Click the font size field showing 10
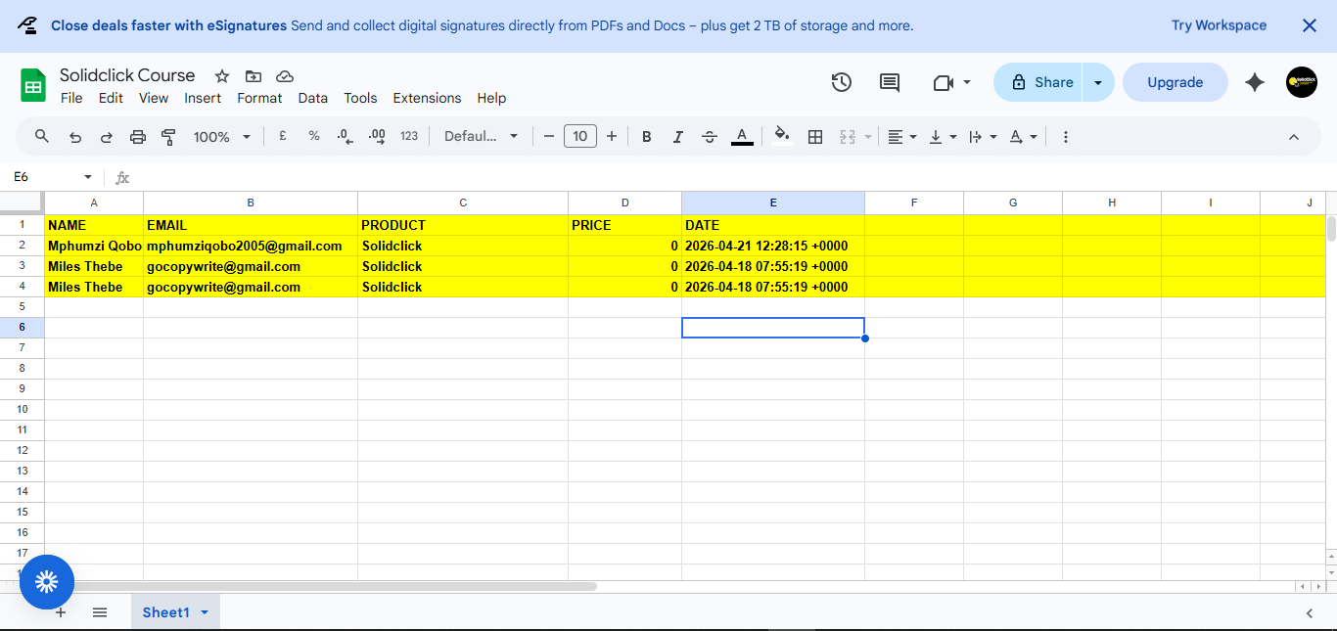The width and height of the screenshot is (1337, 631). [x=580, y=137]
